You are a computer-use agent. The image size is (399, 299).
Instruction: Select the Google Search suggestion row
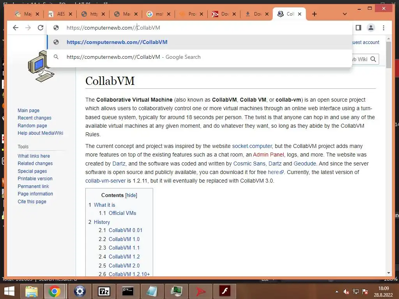point(200,57)
